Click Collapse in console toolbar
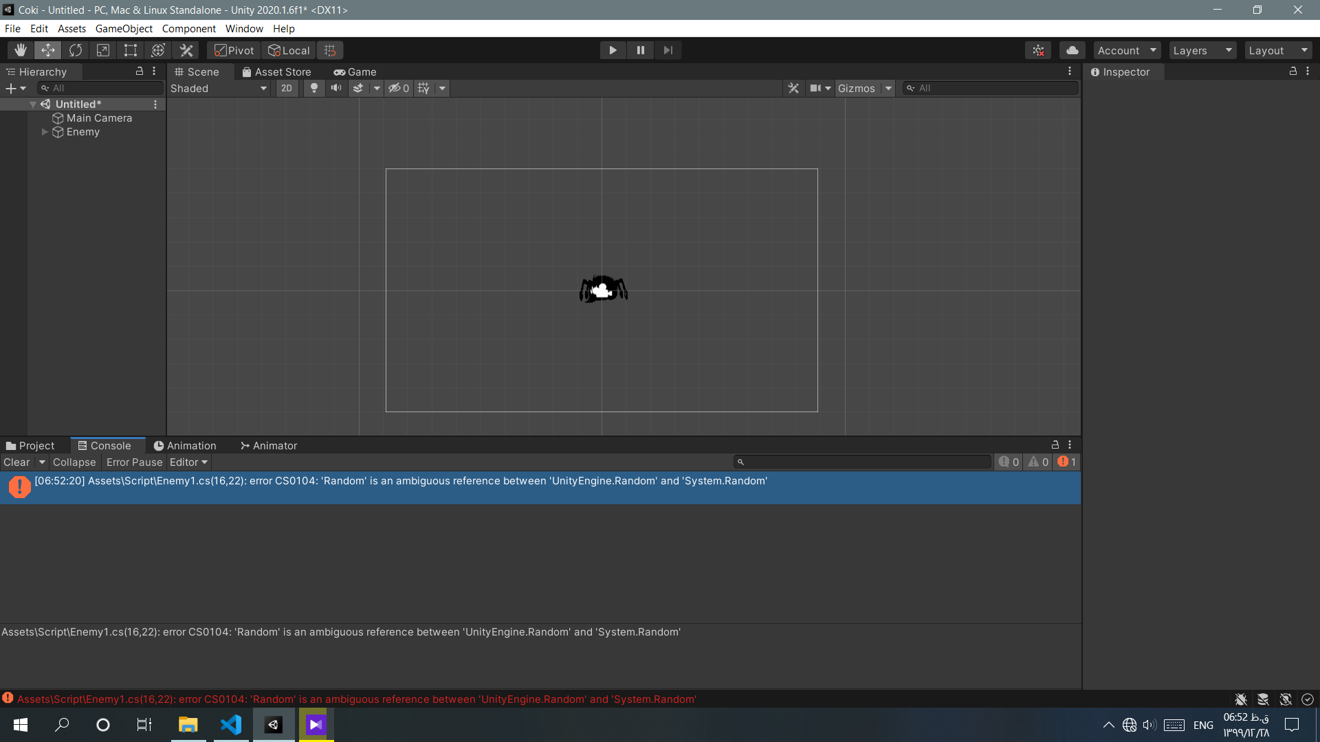 pyautogui.click(x=74, y=462)
